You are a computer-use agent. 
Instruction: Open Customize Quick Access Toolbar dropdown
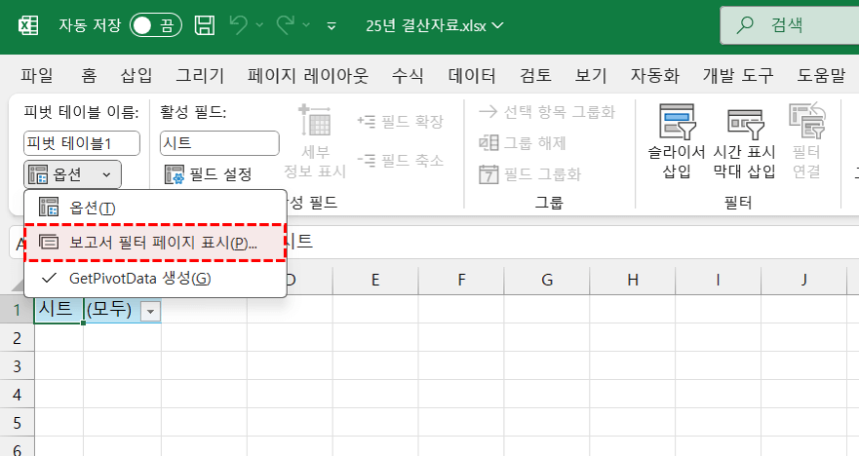pyautogui.click(x=332, y=25)
